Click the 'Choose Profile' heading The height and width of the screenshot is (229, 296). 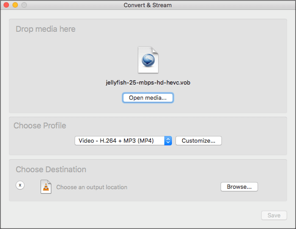pos(40,126)
